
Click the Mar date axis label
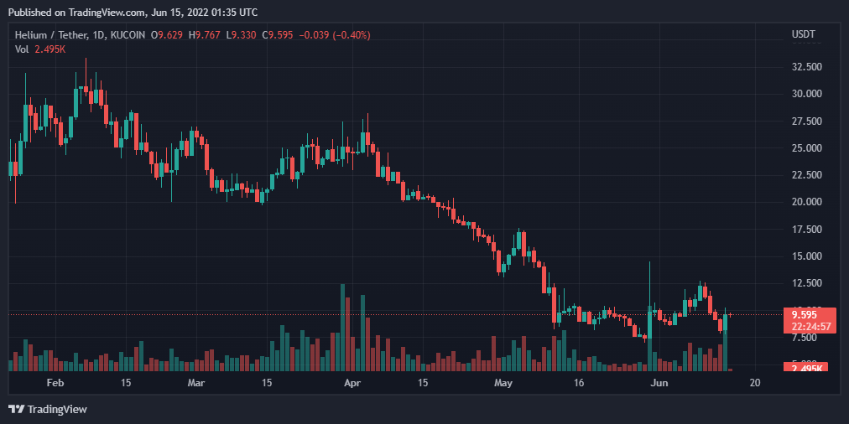click(195, 383)
